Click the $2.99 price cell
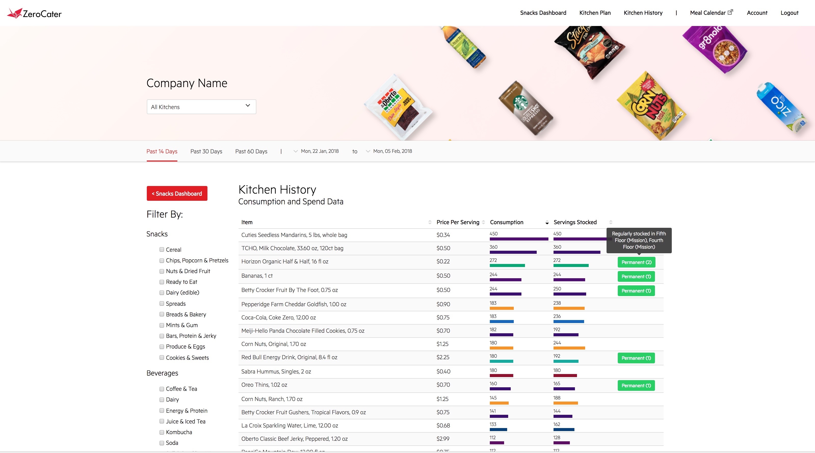 click(x=443, y=439)
